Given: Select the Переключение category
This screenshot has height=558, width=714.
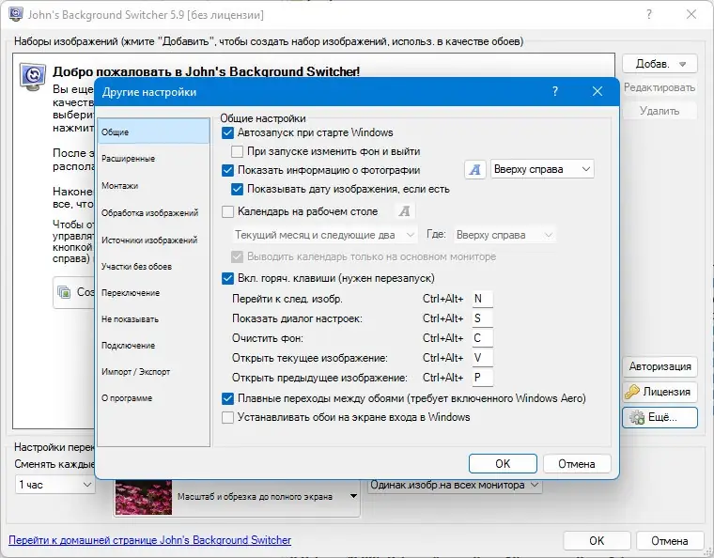Looking at the screenshot, I should [153, 293].
